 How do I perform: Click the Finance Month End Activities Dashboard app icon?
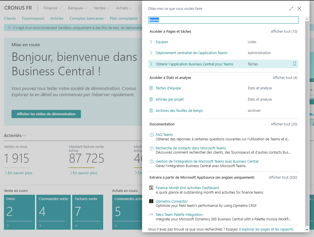[151, 188]
